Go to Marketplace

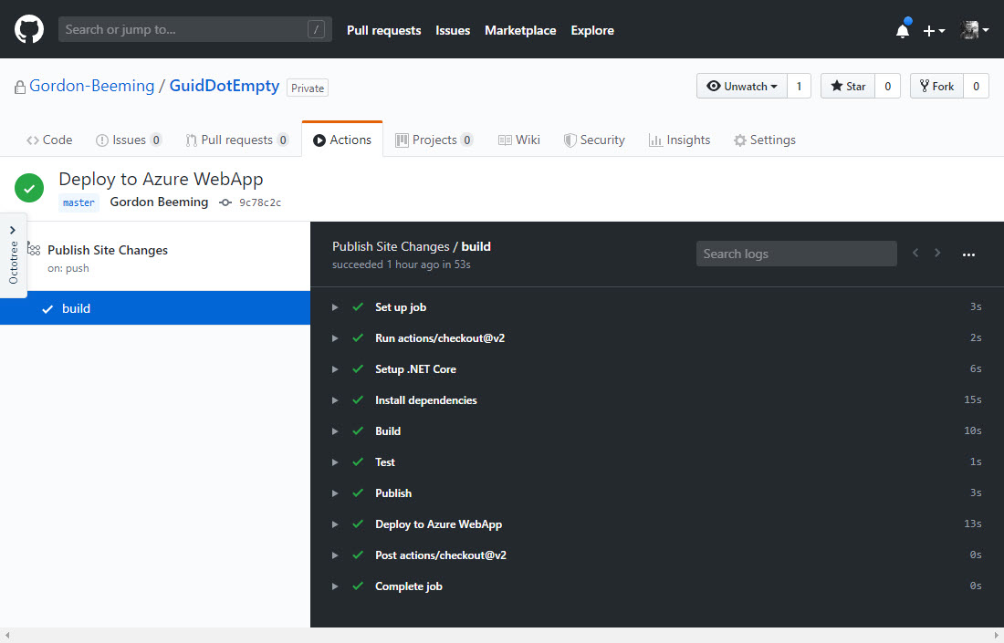[x=520, y=30]
